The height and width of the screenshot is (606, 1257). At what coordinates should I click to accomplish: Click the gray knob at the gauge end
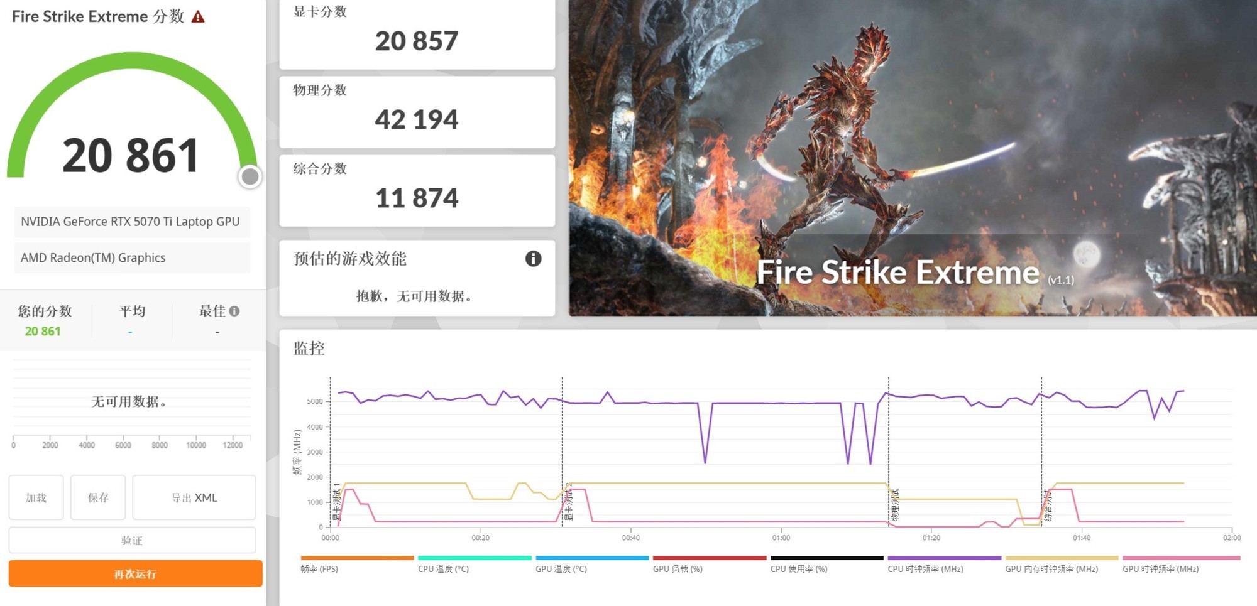(x=250, y=177)
